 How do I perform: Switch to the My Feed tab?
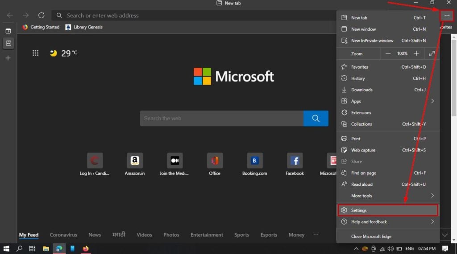click(29, 235)
